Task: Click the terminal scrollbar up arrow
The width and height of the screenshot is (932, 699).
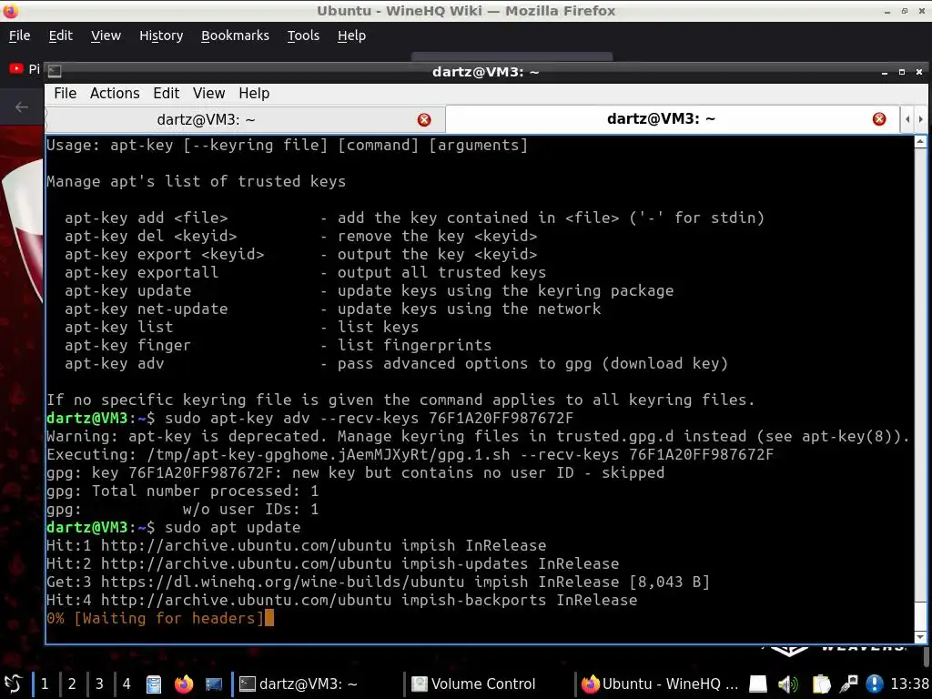Action: coord(920,142)
